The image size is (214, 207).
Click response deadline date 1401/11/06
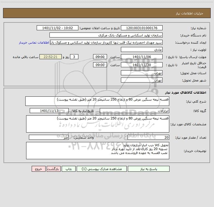pyautogui.click(x=142, y=57)
